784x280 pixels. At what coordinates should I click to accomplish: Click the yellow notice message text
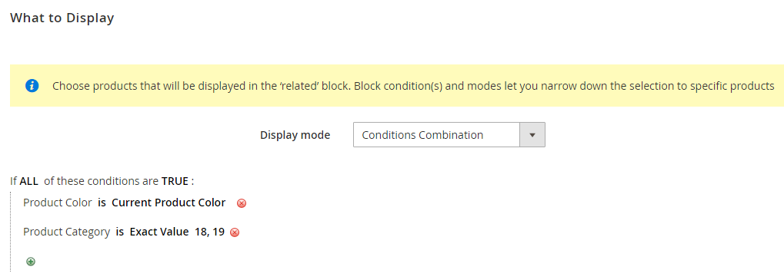tap(413, 86)
